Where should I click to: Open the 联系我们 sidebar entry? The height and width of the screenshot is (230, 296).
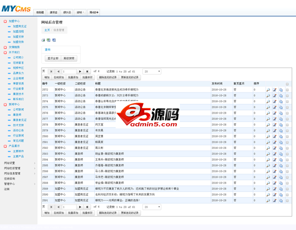18,99
